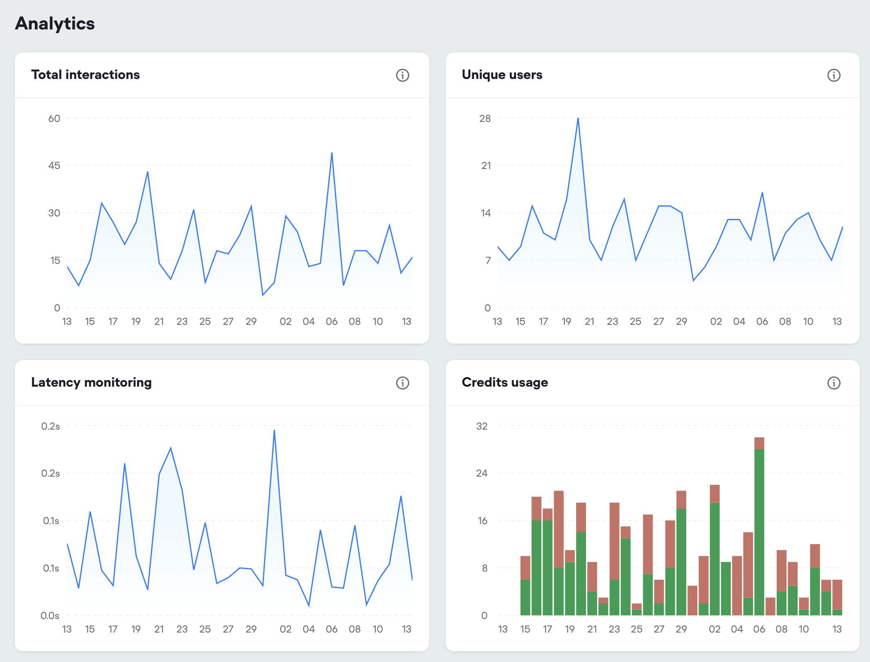Image resolution: width=870 pixels, height=662 pixels.
Task: Click the 0.0s y-axis label in Latency monitoring
Action: [50, 616]
